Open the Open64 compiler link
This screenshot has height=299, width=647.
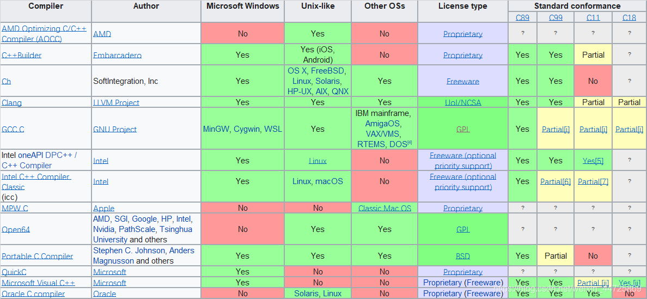[16, 230]
